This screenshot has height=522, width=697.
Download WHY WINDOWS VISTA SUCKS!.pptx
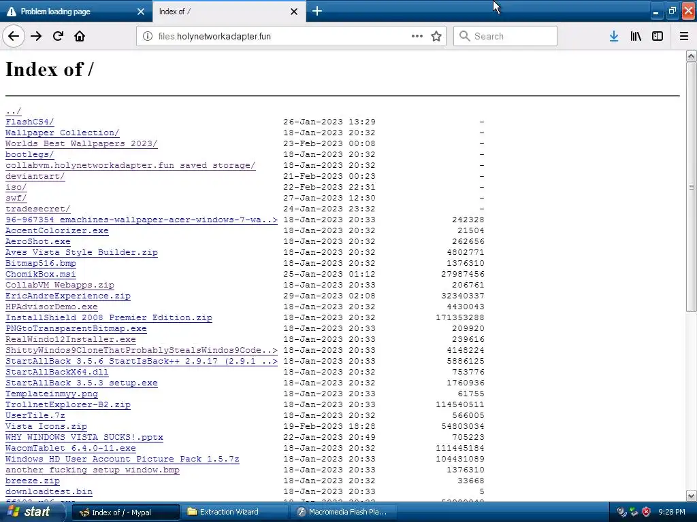pyautogui.click(x=84, y=437)
